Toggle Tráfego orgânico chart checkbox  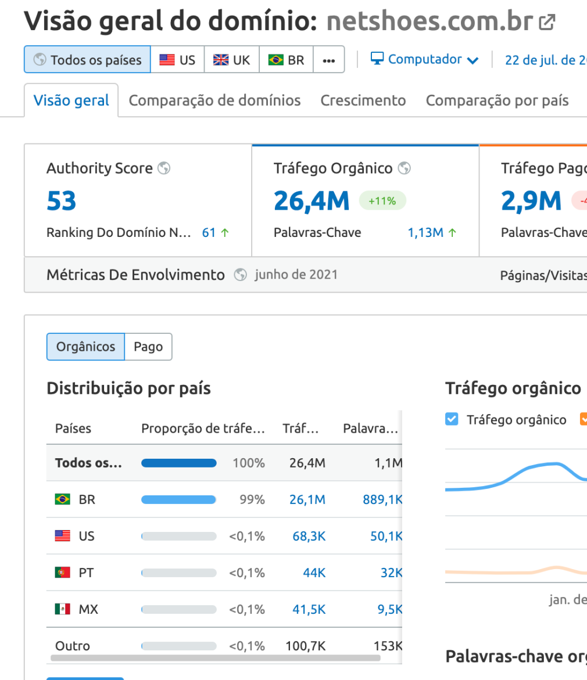[452, 419]
